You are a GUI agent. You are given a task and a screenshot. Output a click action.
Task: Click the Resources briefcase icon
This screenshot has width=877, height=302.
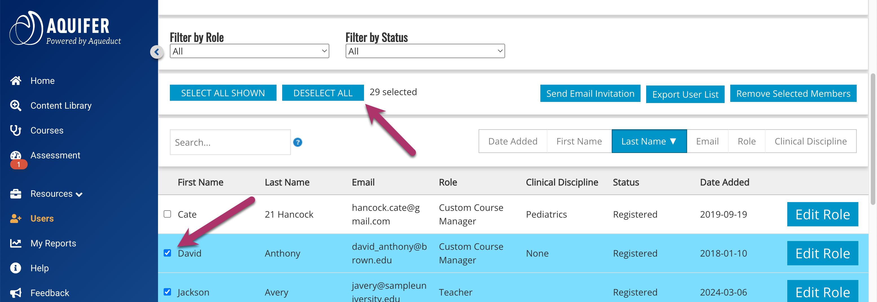(16, 194)
